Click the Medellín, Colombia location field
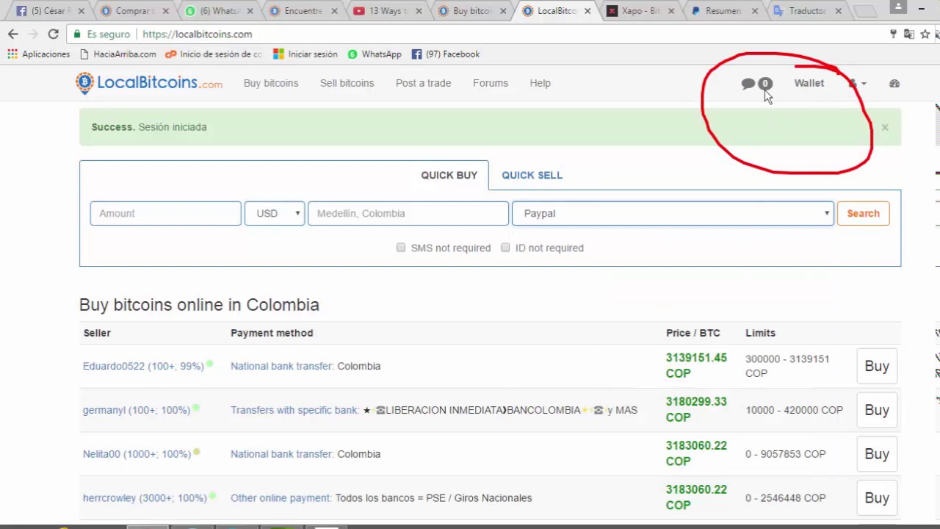This screenshot has height=529, width=940. click(x=408, y=213)
